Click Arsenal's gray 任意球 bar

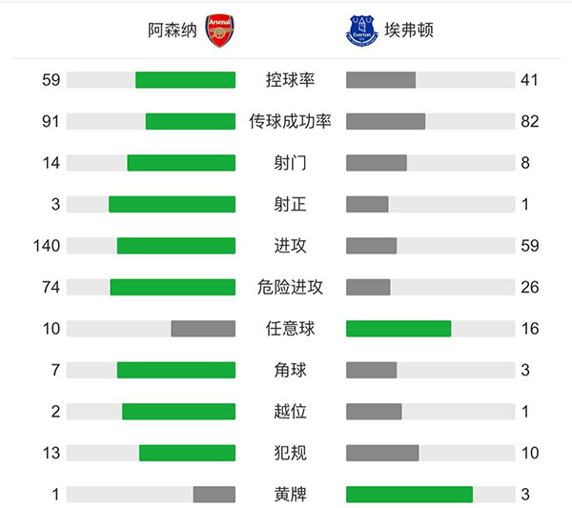point(203,329)
